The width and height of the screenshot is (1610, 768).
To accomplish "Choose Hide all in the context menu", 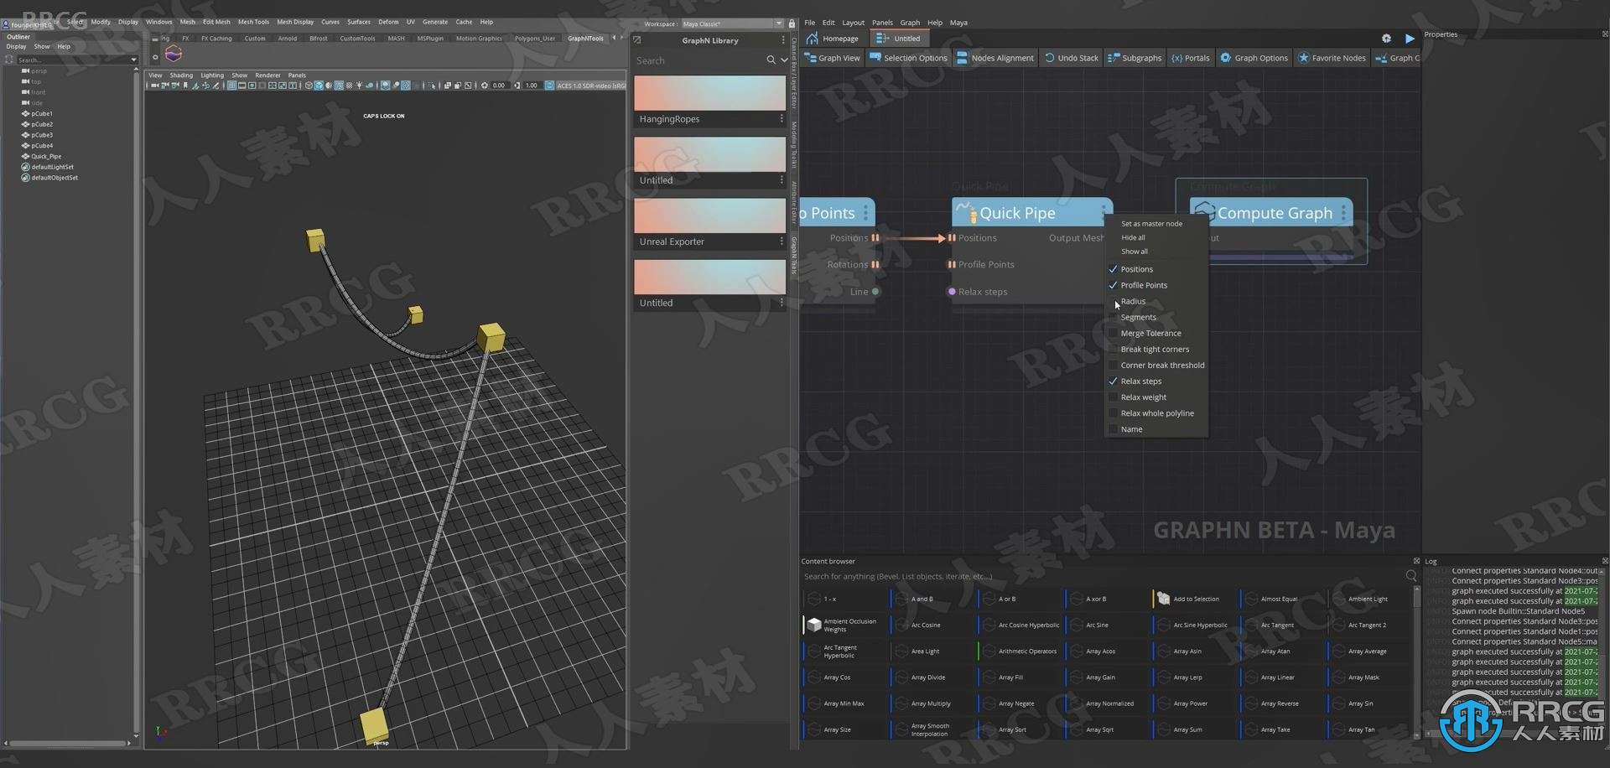I will (1133, 237).
